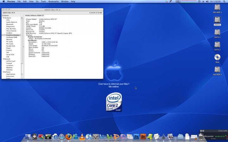Open Photoshop Ps icon in dock
Screen dimensions: 228x142
136,137
